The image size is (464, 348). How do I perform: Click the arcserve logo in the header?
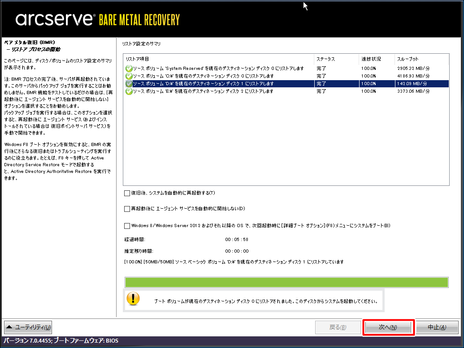(x=55, y=19)
